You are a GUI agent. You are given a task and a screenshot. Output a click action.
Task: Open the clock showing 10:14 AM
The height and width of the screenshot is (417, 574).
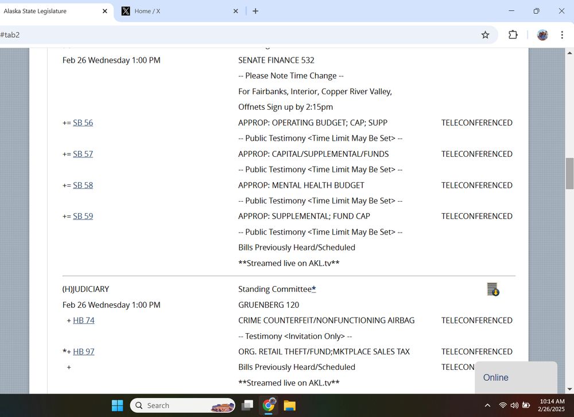pos(551,406)
